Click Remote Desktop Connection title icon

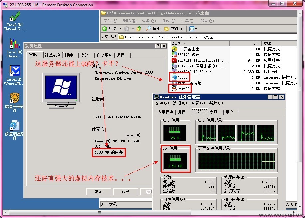point(5,5)
